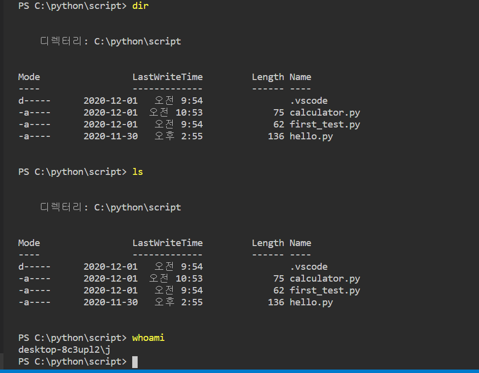The width and height of the screenshot is (479, 373).
Task: Click the 'Mode' header in dir output
Action: 29,77
